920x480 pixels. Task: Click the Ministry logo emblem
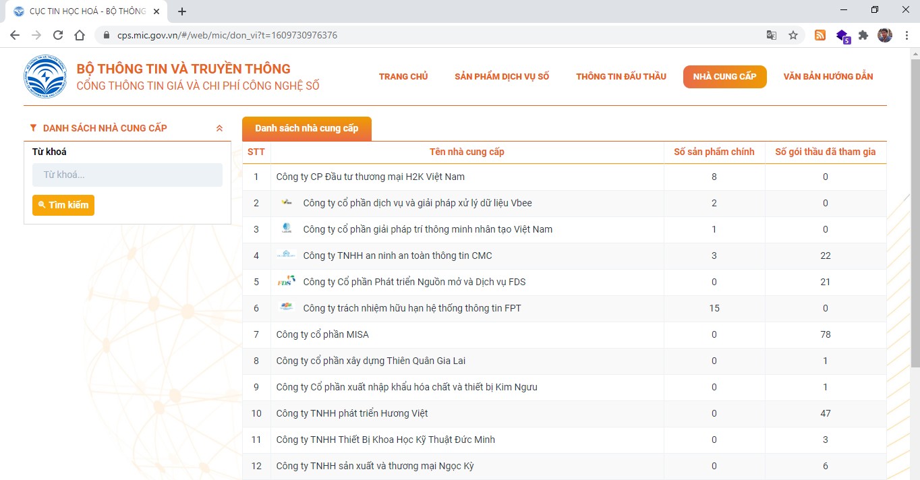(x=45, y=76)
